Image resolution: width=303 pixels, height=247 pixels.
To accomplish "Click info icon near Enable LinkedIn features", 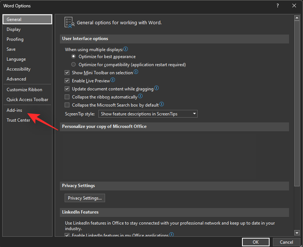I will click(171, 235).
